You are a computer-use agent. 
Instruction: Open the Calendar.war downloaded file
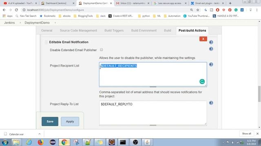[16, 134]
